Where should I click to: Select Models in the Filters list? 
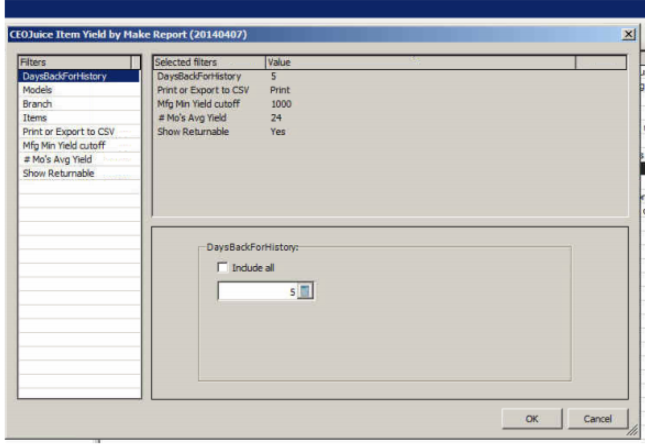[x=79, y=90]
